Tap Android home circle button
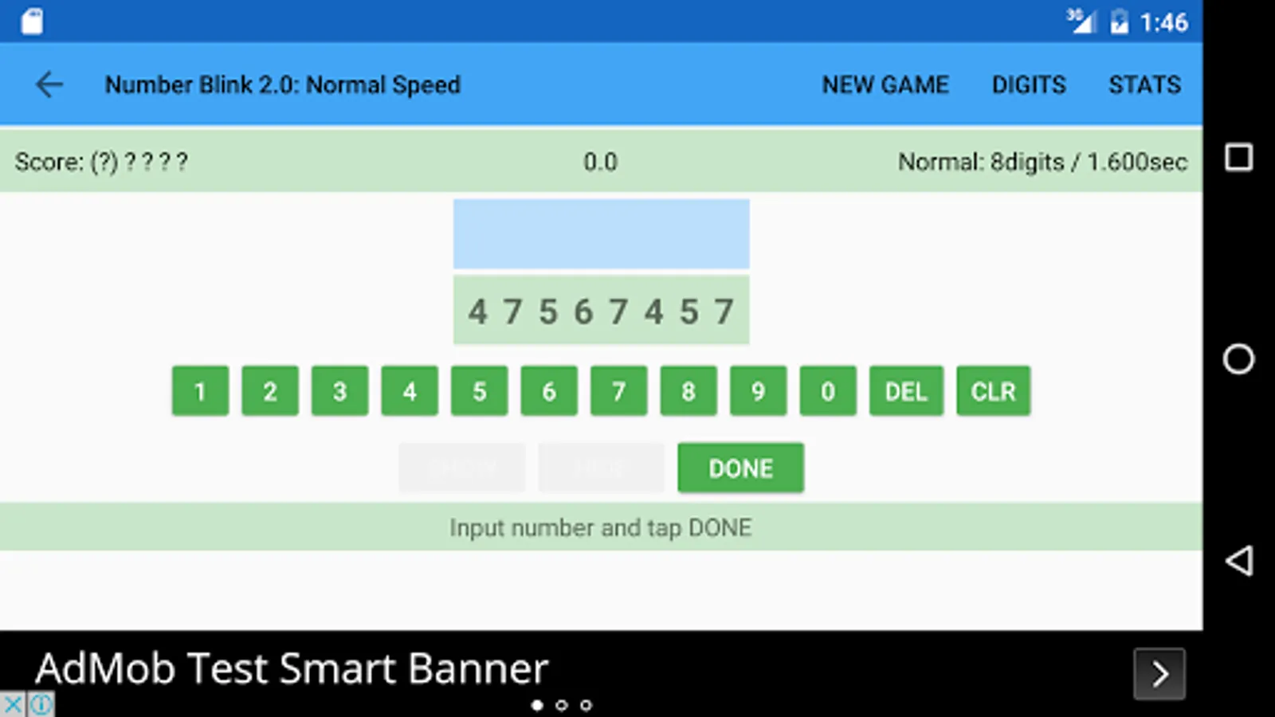The image size is (1275, 717). coord(1238,358)
